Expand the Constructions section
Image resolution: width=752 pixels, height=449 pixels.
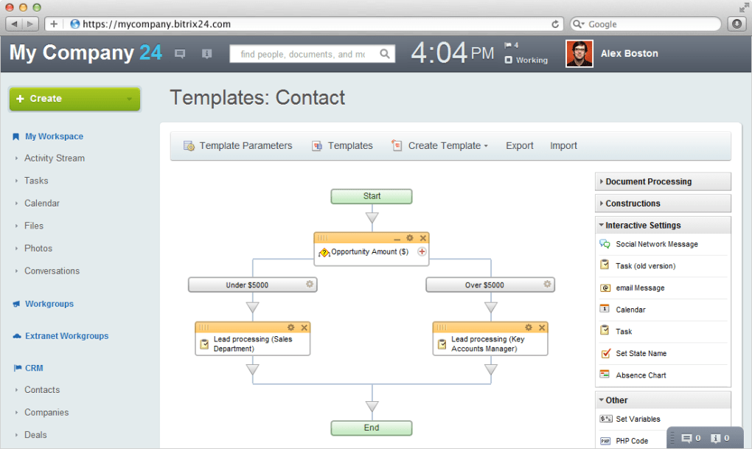pyautogui.click(x=633, y=203)
